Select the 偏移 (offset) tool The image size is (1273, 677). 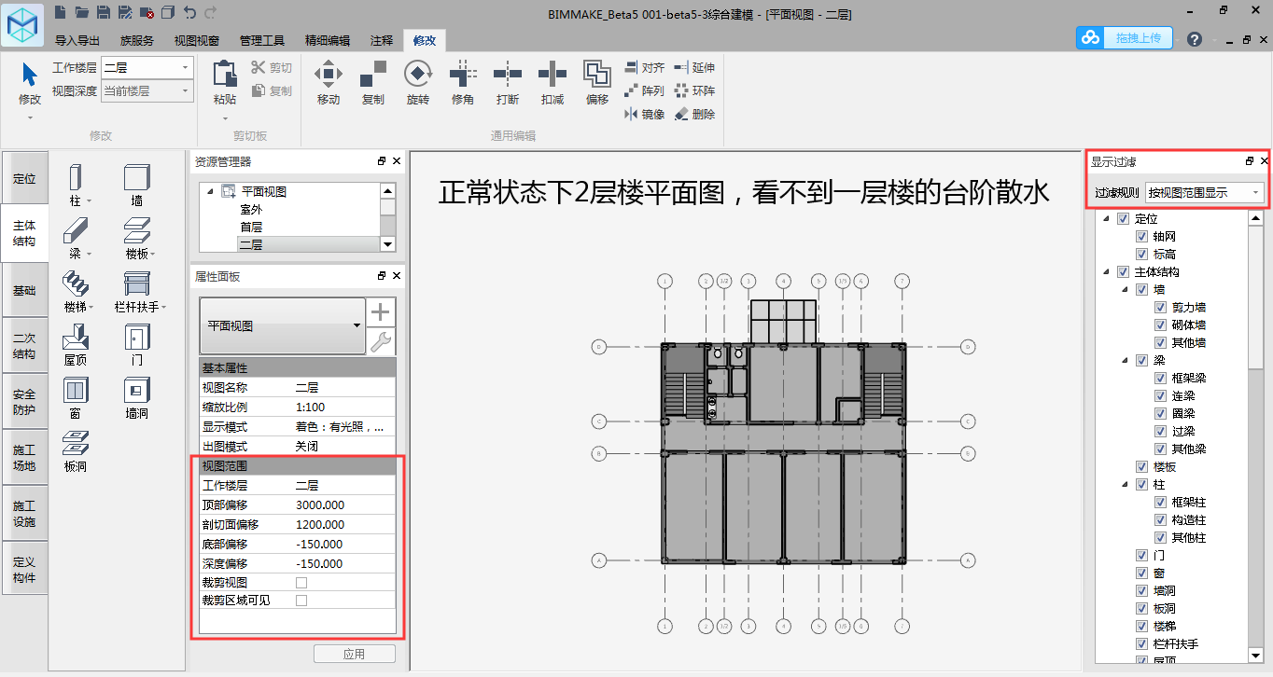point(597,83)
